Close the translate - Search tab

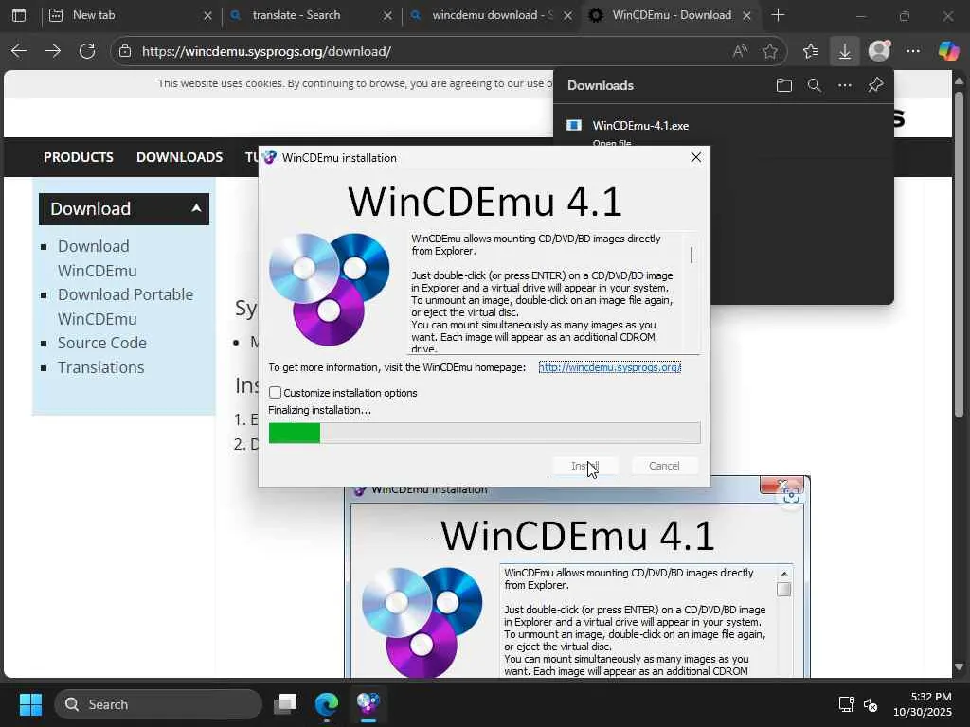coord(387,15)
